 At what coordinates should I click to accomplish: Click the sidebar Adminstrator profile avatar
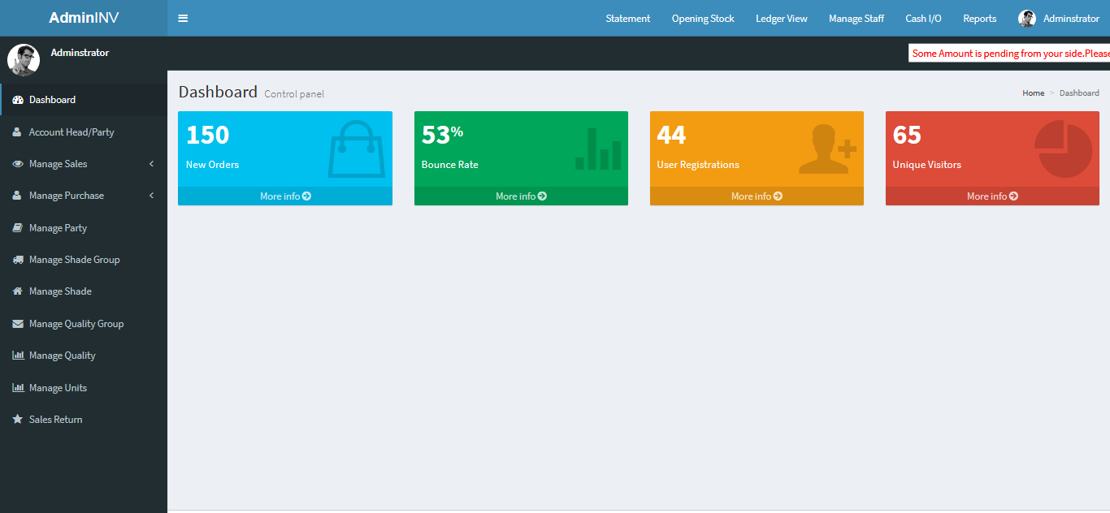[24, 60]
